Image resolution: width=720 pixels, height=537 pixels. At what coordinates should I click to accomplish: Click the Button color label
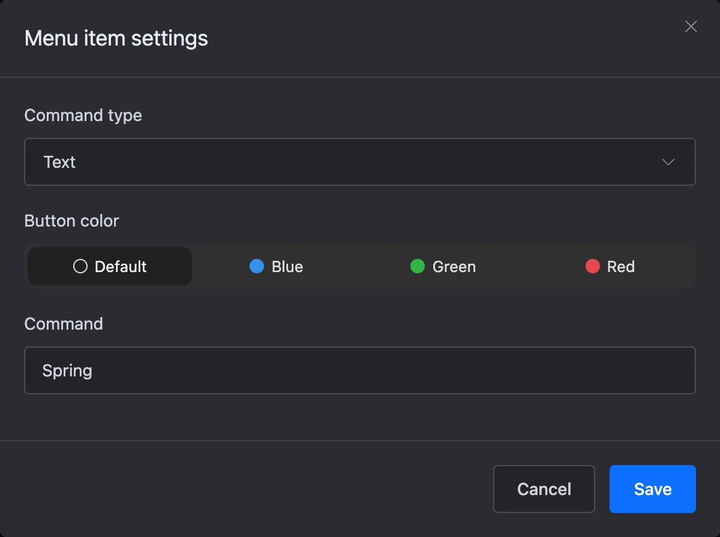72,221
